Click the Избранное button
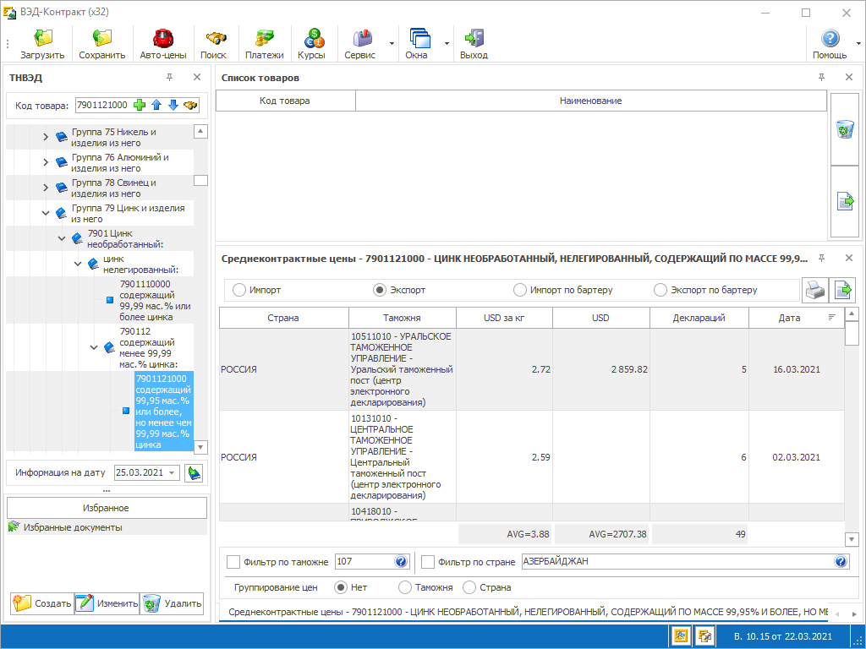The width and height of the screenshot is (866, 649). pyautogui.click(x=106, y=508)
